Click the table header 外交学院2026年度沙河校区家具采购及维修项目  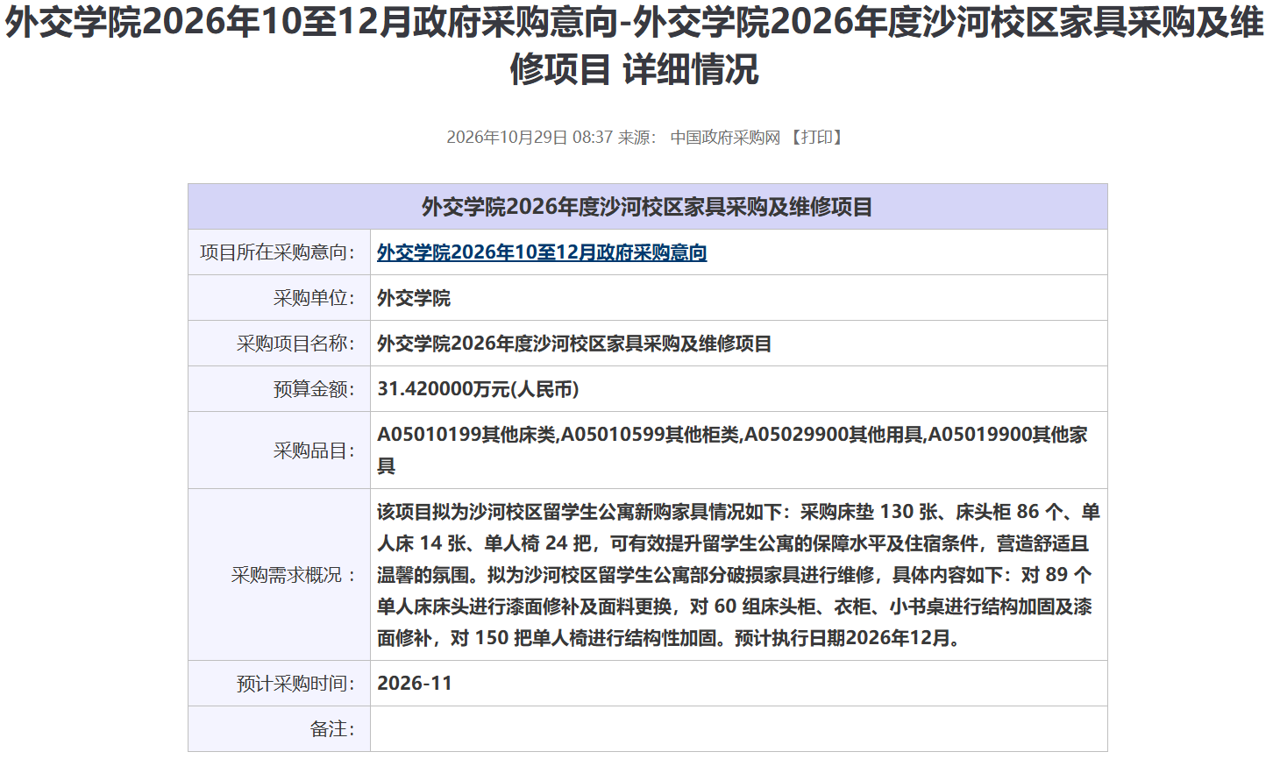click(647, 207)
